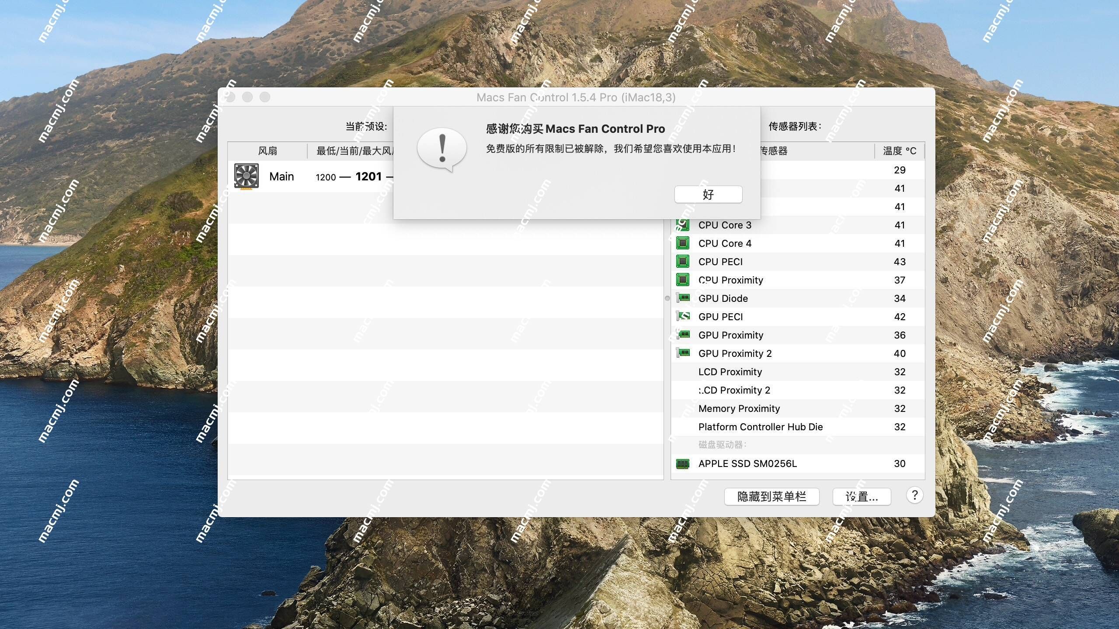1119x629 pixels.
Task: Click APPLE SSD SM0256L drive icon
Action: [683, 463]
